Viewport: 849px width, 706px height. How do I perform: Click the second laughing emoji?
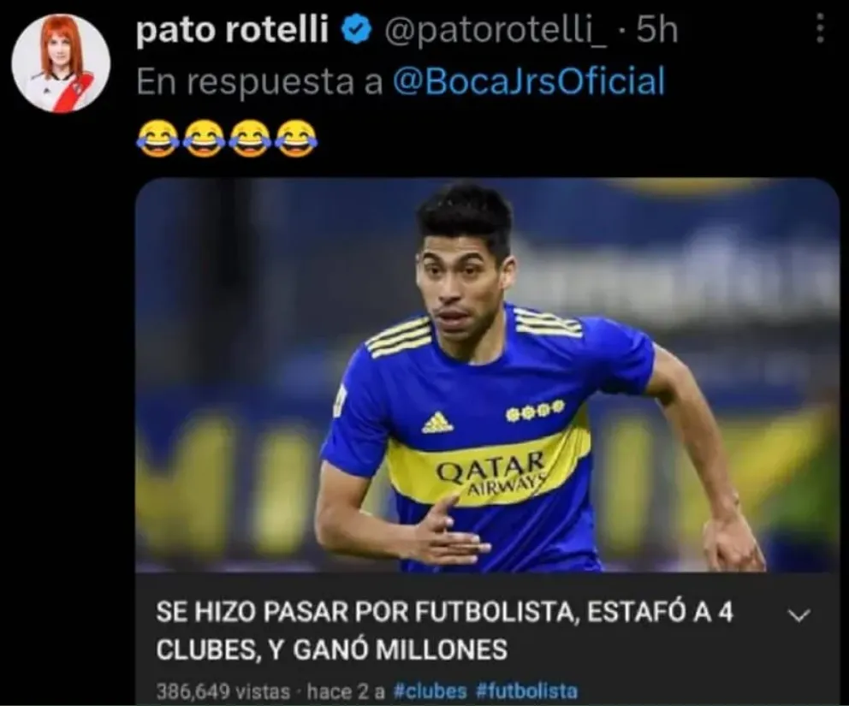(204, 139)
